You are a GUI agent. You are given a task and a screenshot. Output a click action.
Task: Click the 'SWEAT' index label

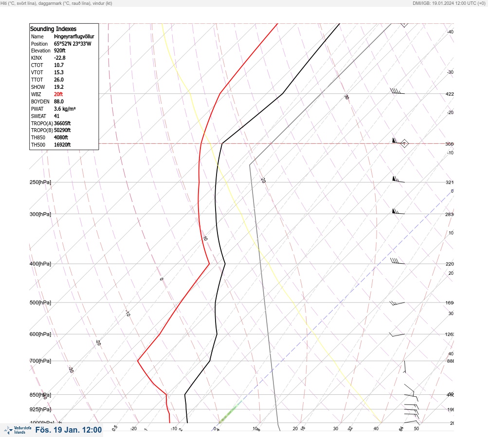coord(38,116)
